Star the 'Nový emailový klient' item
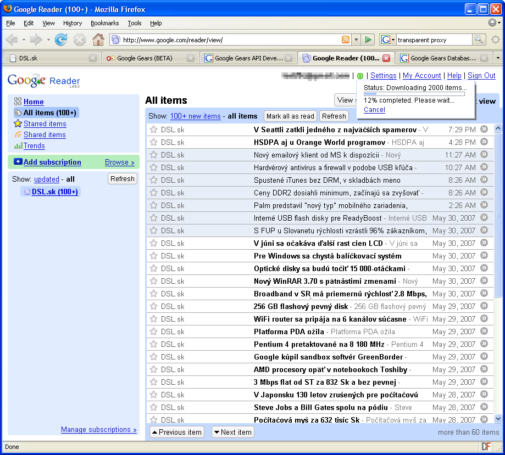Viewport: 505px width, 455px height. click(x=154, y=155)
